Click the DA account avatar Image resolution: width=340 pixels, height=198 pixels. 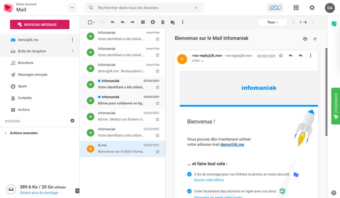pos(330,8)
